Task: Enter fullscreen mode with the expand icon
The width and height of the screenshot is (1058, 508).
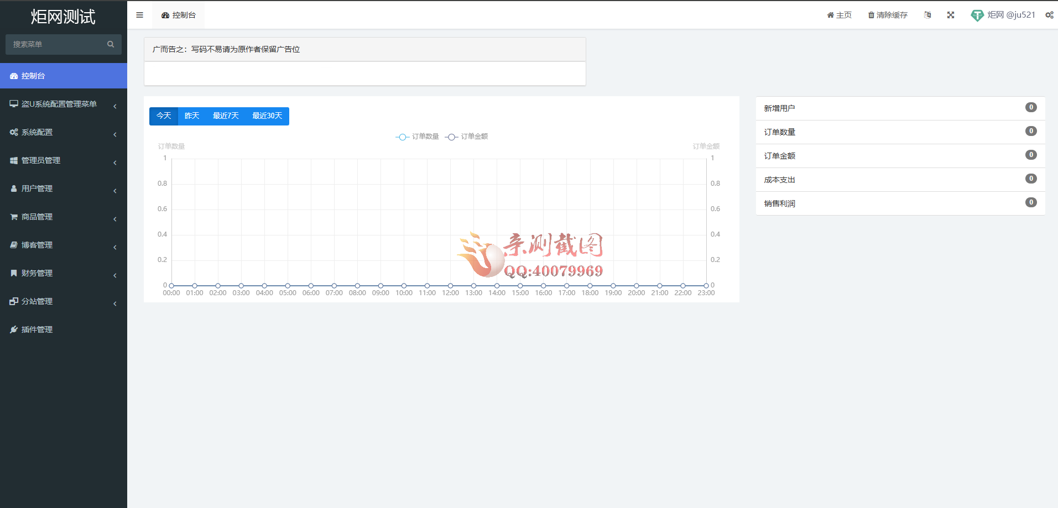Action: click(x=951, y=15)
